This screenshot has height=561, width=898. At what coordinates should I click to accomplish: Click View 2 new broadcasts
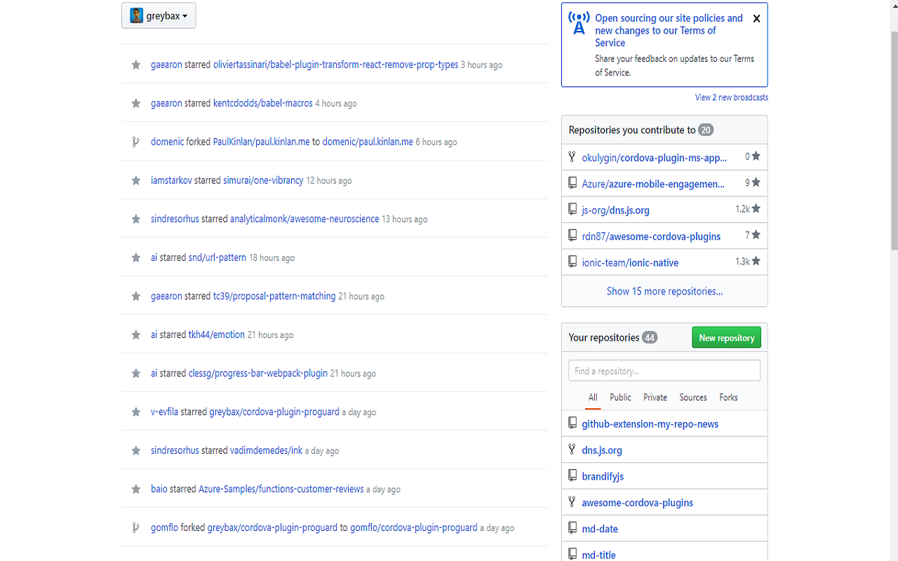[731, 97]
